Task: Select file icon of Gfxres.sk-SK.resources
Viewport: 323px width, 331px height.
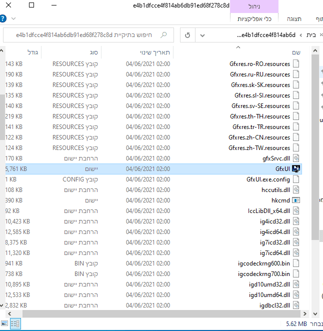Action: [x=296, y=84]
